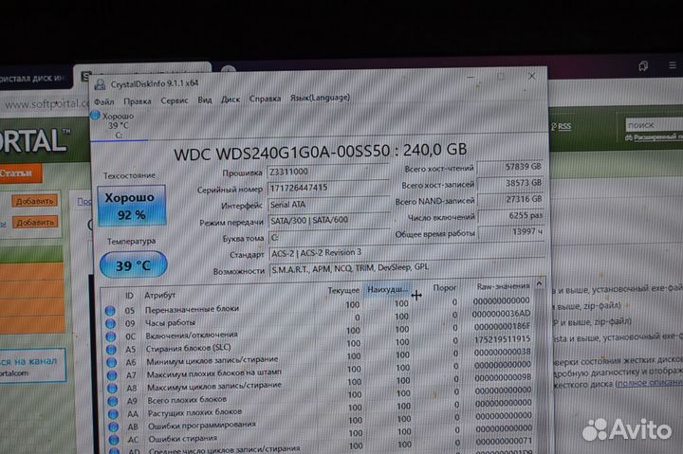Click status icon of AA Растущих плохих блоков

pos(113,414)
